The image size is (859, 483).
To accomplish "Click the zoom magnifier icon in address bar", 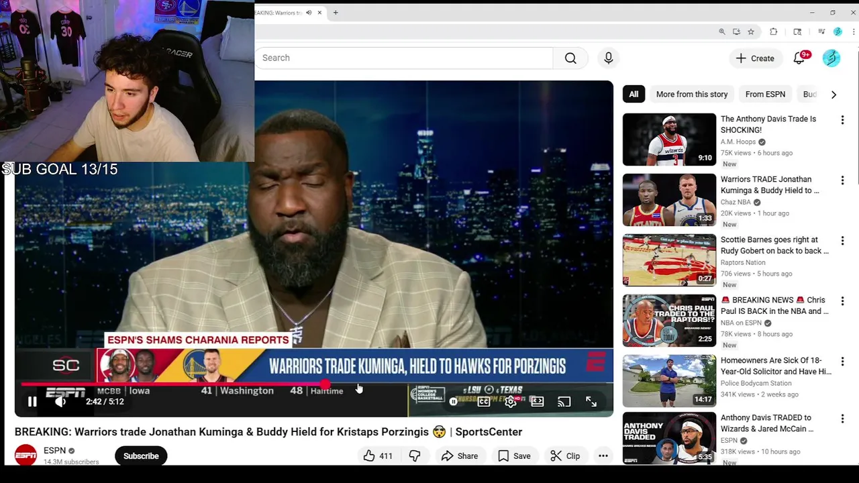I will pyautogui.click(x=722, y=32).
